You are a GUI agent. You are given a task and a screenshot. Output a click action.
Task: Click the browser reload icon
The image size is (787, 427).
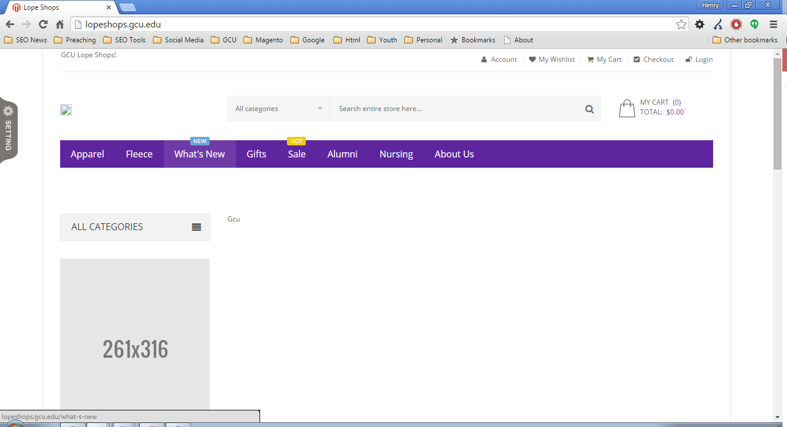coord(43,24)
